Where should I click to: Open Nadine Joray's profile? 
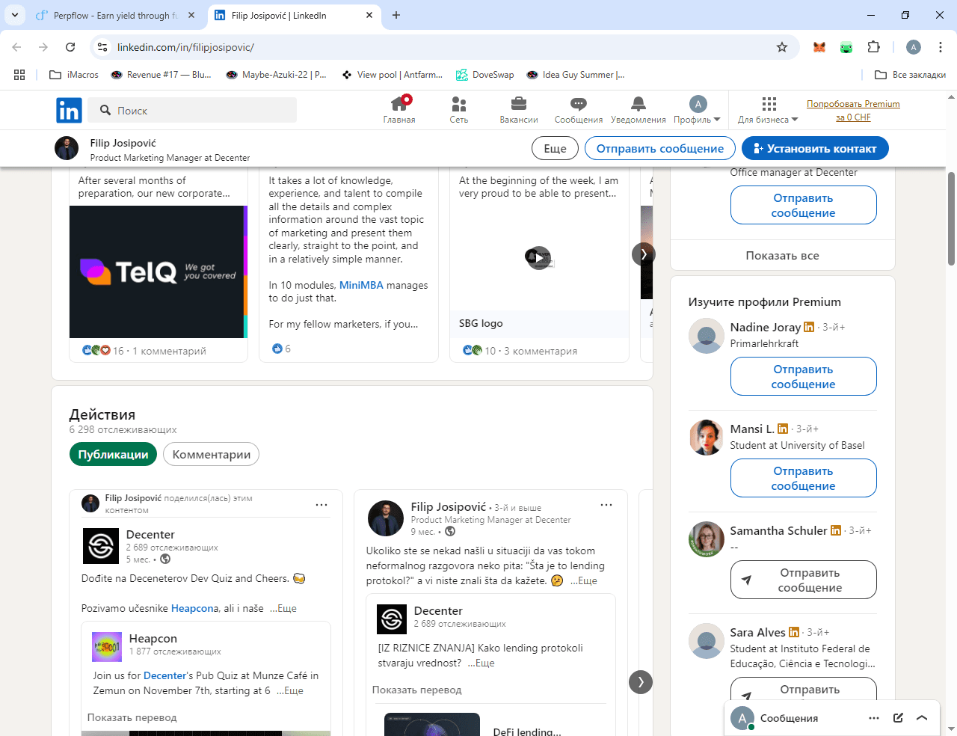click(766, 327)
